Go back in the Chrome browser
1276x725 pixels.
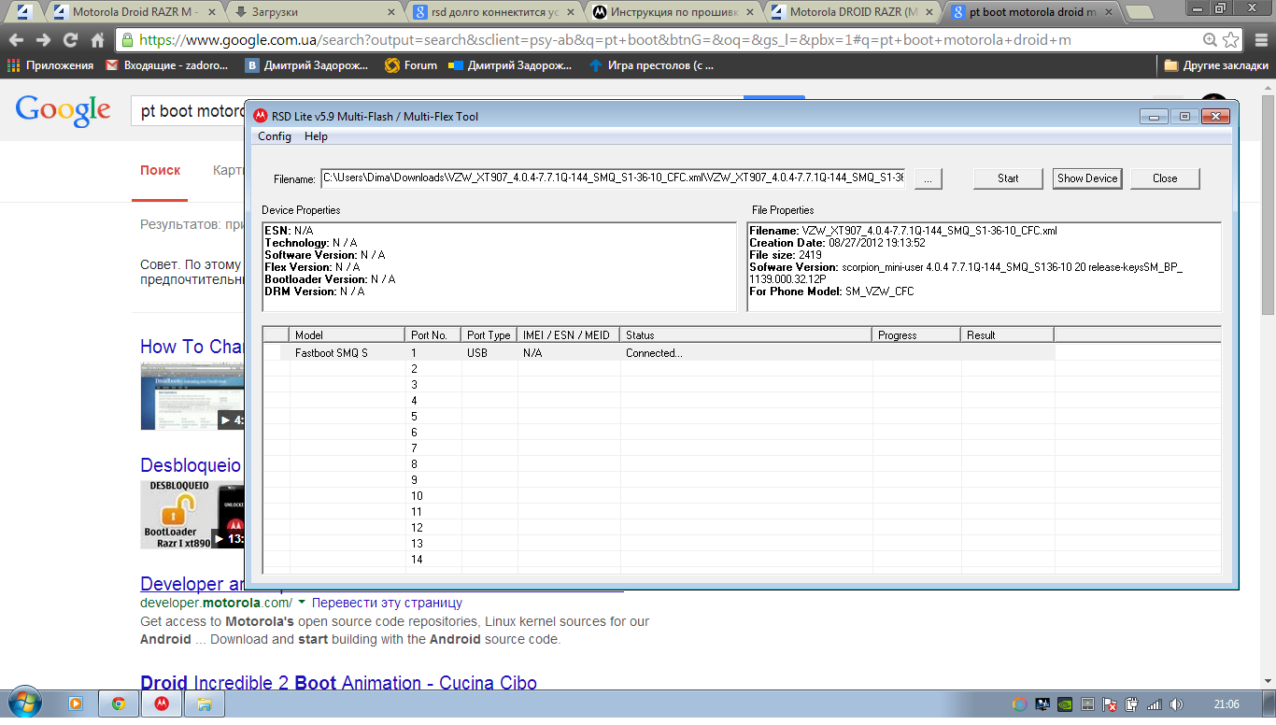tap(16, 40)
